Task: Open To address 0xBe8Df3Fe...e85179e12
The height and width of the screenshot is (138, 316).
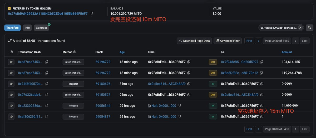Action: [239, 73]
